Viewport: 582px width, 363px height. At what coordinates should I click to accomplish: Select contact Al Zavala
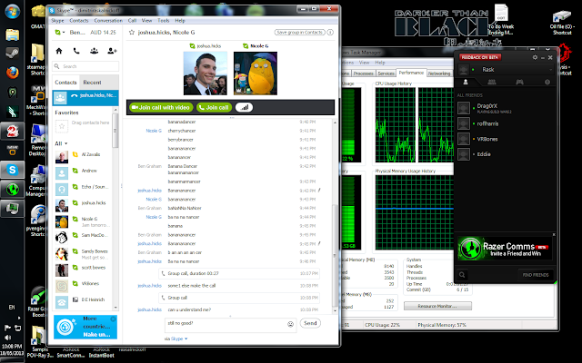[x=83, y=157]
